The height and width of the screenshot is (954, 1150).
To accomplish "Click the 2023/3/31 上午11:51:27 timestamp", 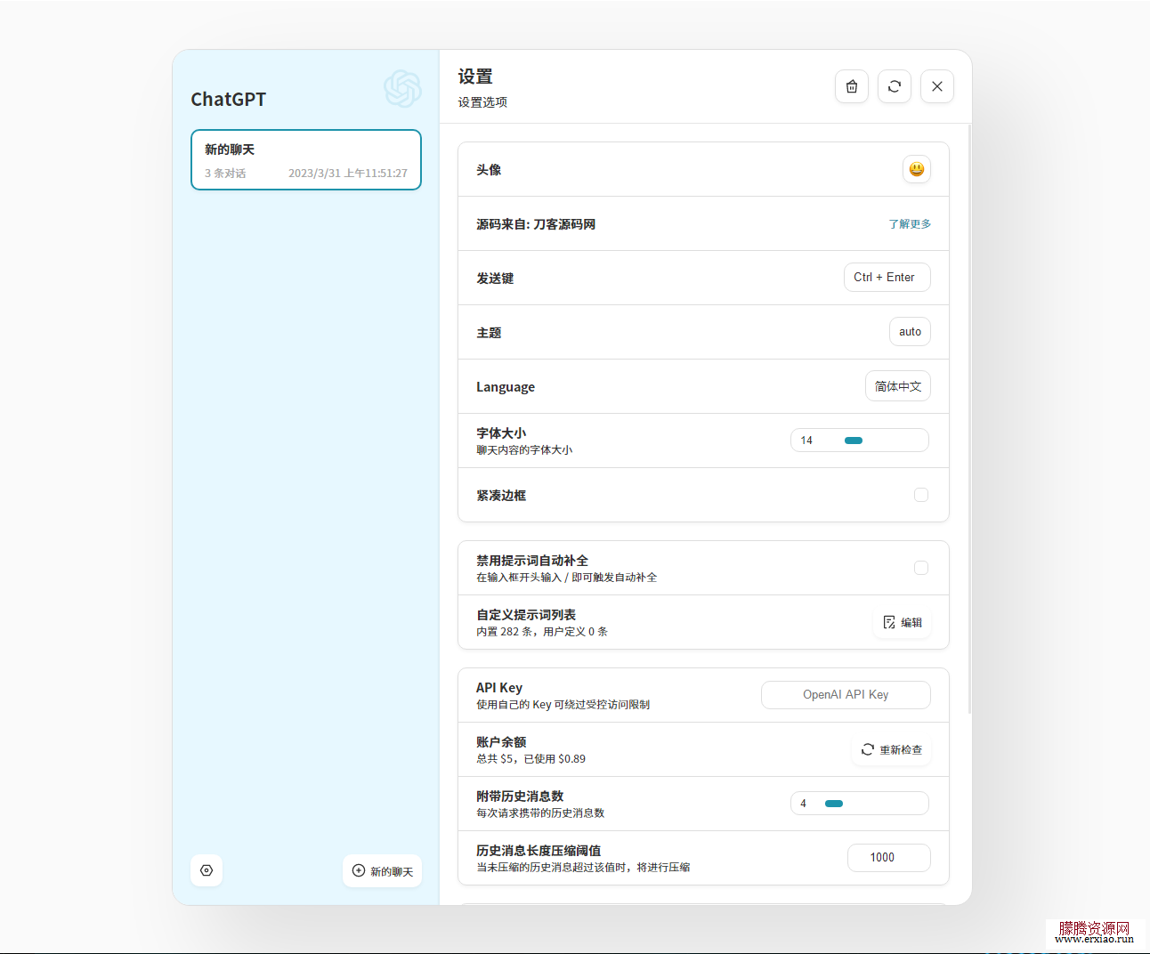I will click(x=348, y=174).
